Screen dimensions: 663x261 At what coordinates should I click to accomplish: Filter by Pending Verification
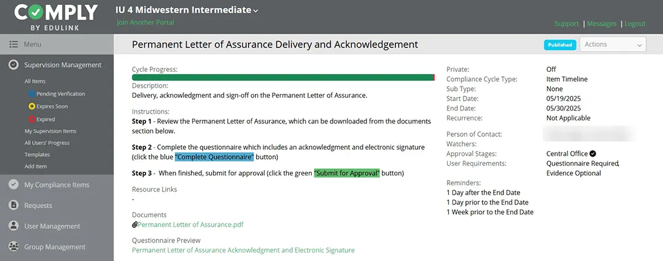(60, 94)
